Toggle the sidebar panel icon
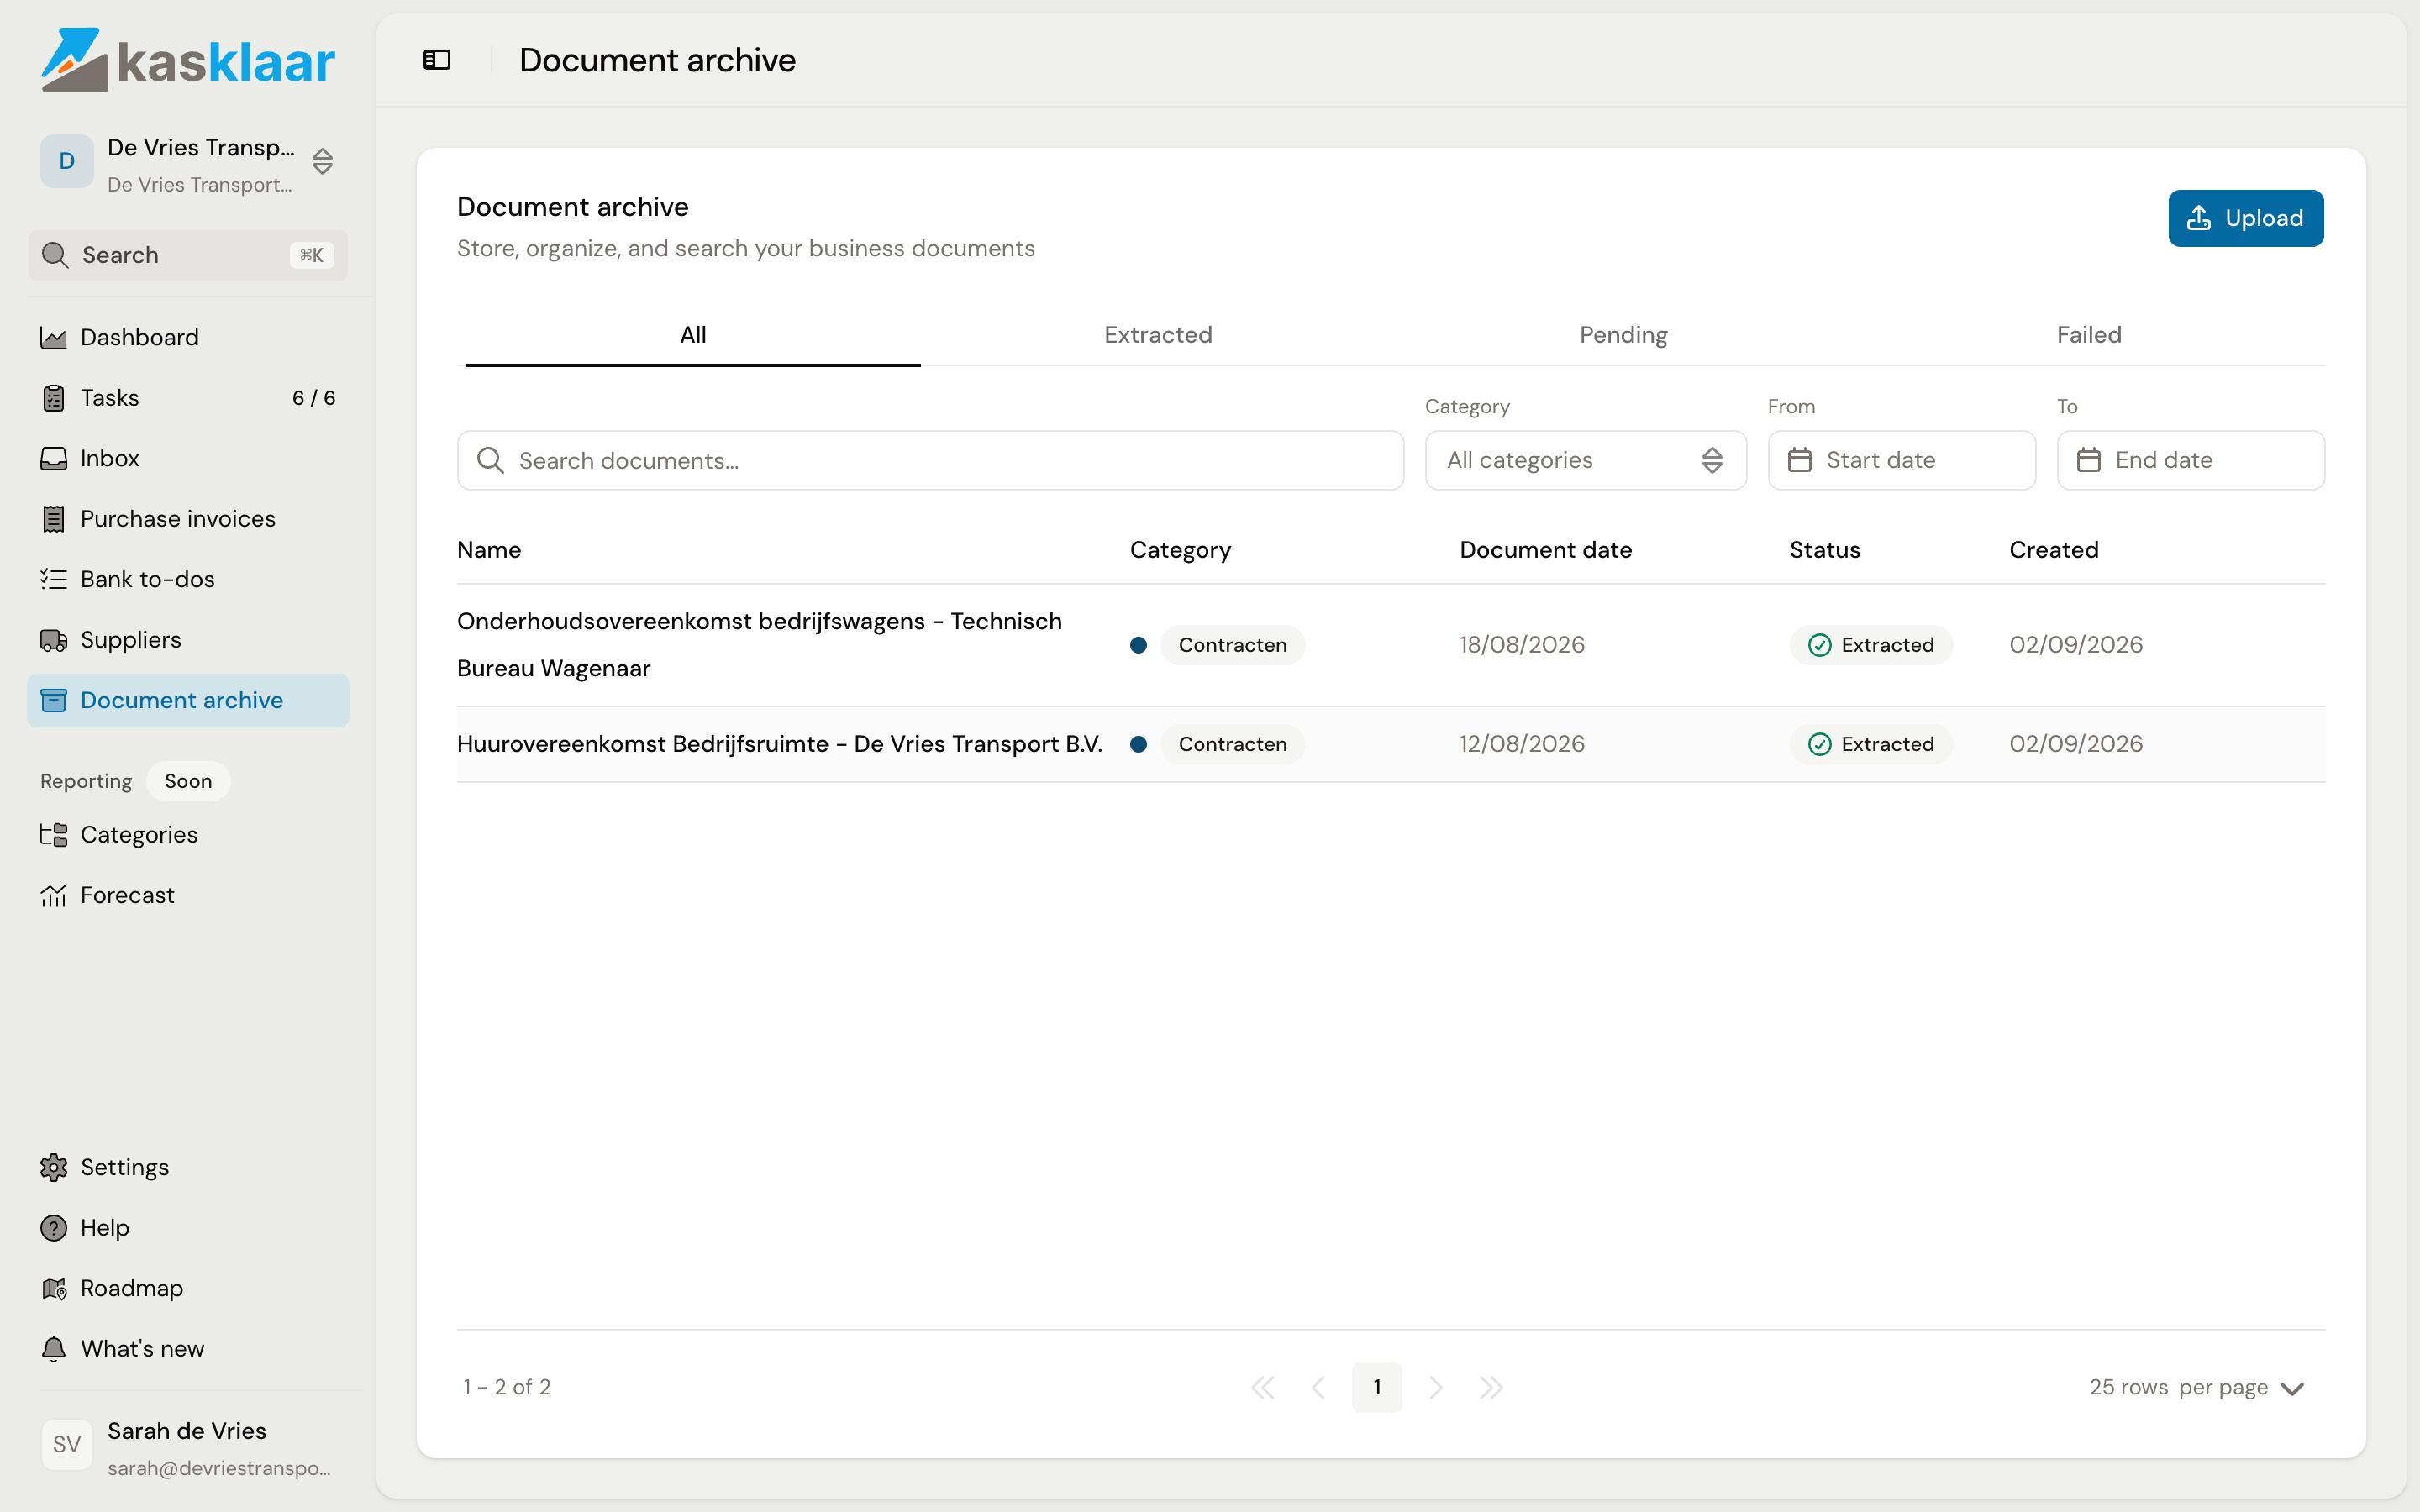 437,60
